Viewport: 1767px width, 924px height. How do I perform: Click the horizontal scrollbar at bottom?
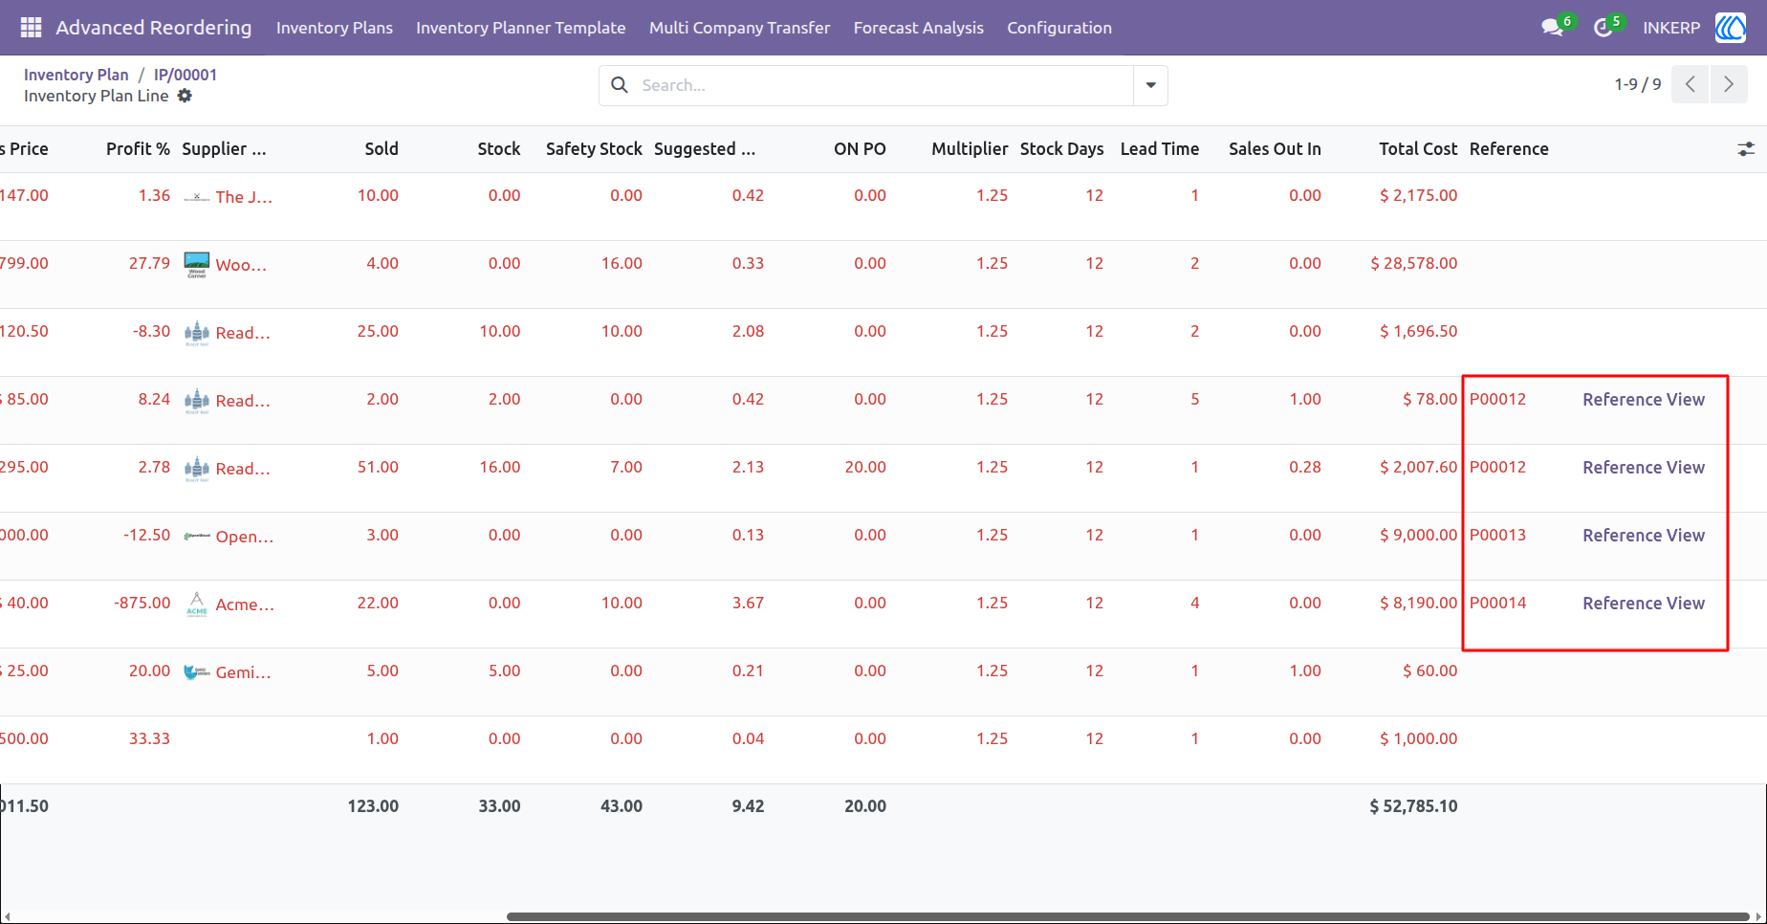pyautogui.click(x=1127, y=916)
